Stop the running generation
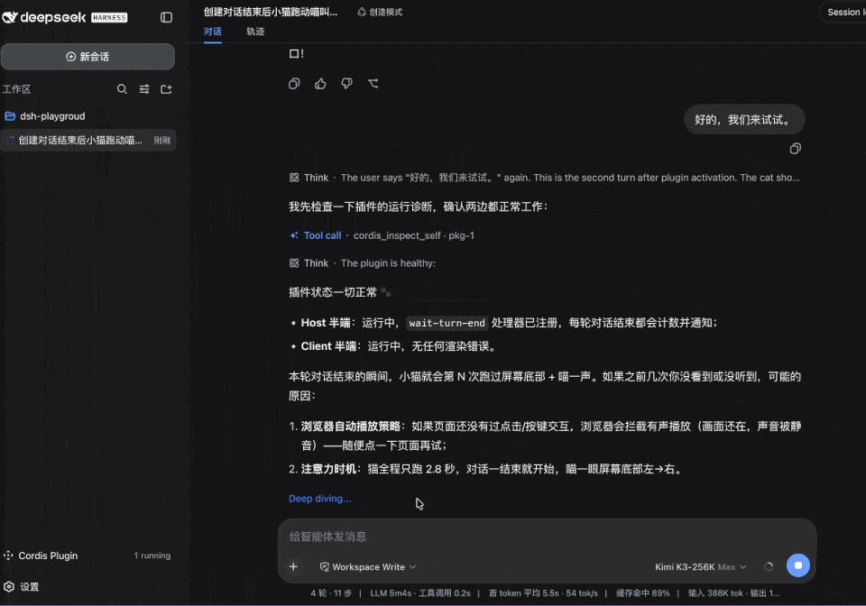This screenshot has width=866, height=606. (x=798, y=565)
